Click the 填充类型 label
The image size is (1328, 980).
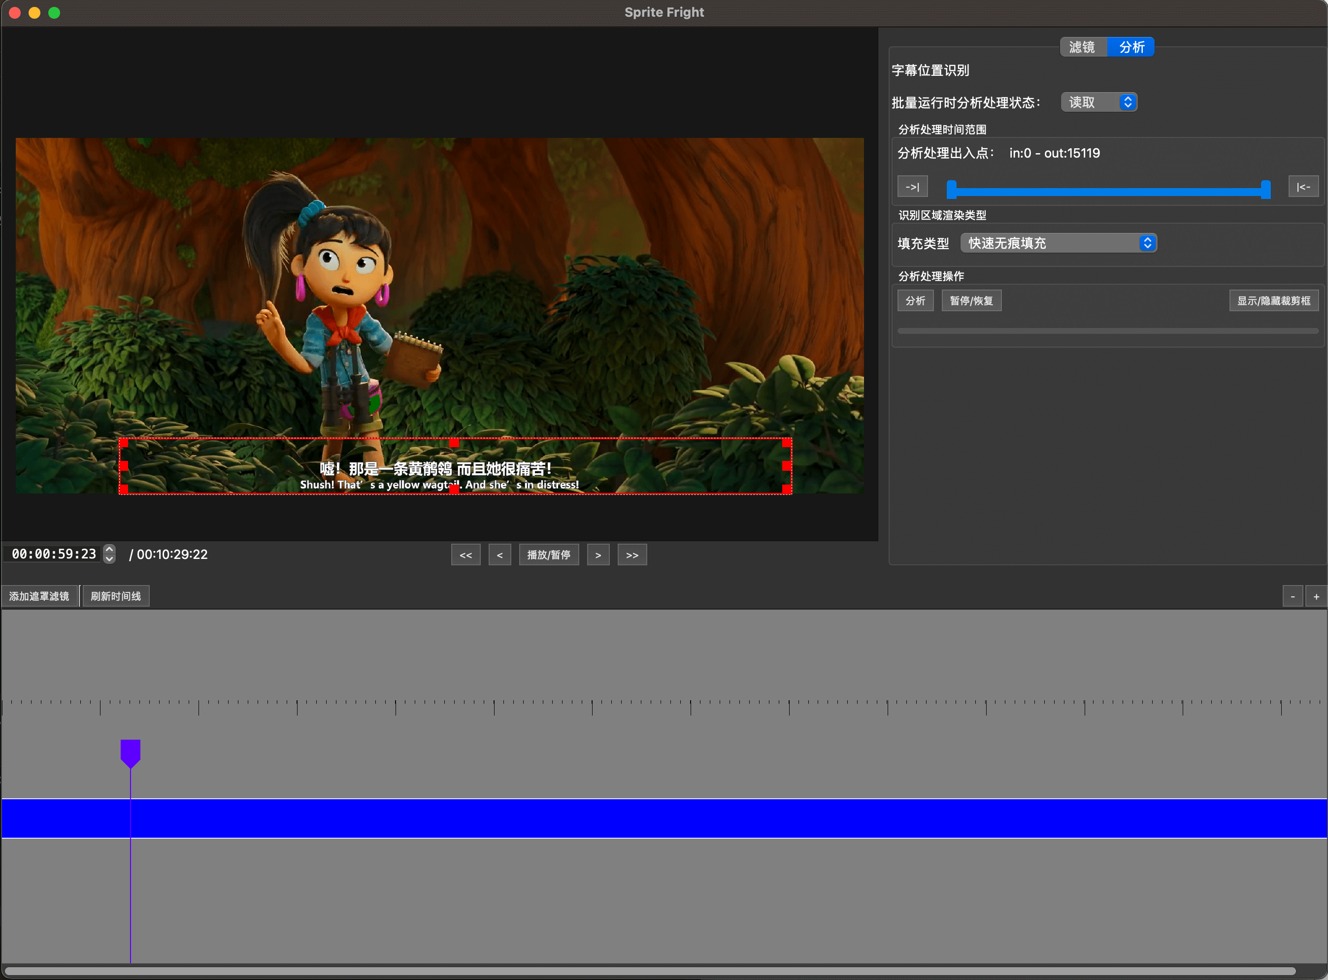pyautogui.click(x=923, y=243)
